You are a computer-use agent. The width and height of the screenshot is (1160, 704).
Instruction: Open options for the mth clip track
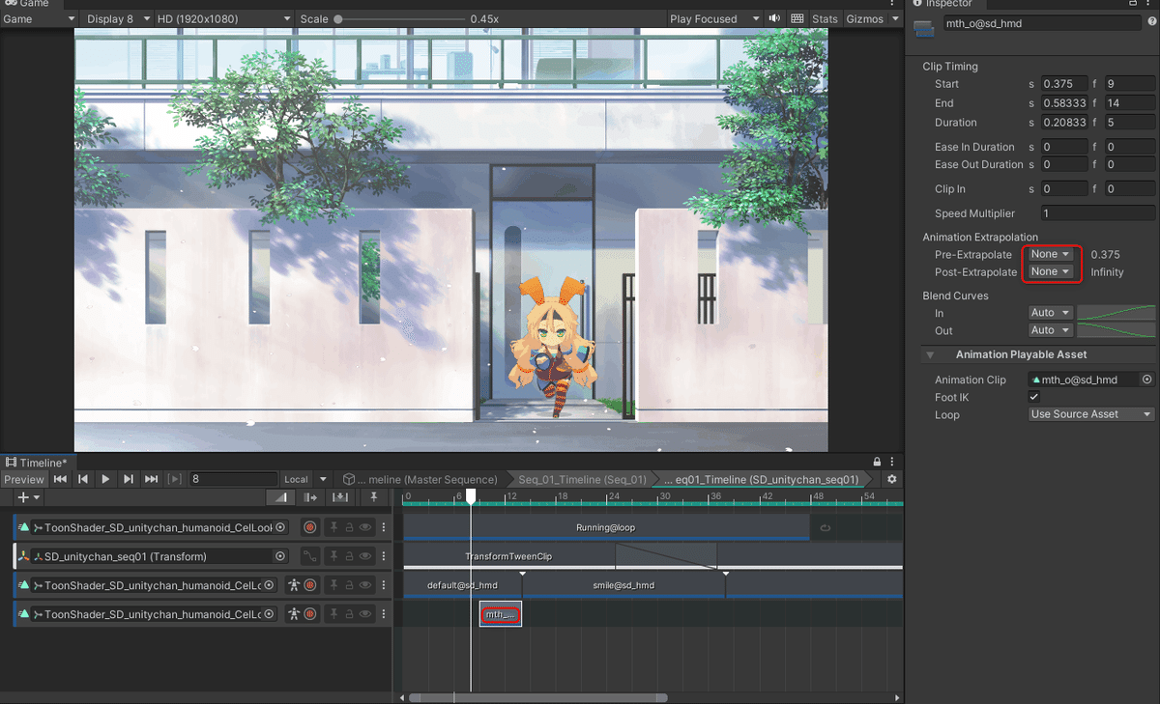click(384, 614)
